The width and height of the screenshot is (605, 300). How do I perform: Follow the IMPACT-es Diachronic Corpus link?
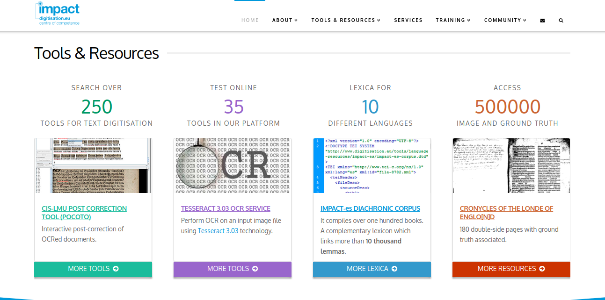pos(370,208)
